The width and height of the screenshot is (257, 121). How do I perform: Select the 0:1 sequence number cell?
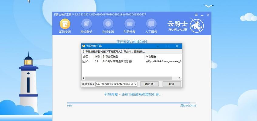point(96,61)
